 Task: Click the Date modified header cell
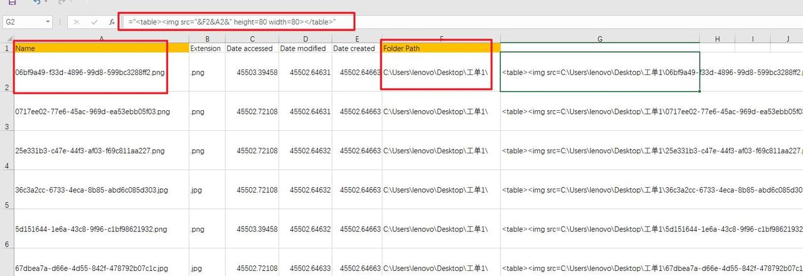pyautogui.click(x=305, y=48)
